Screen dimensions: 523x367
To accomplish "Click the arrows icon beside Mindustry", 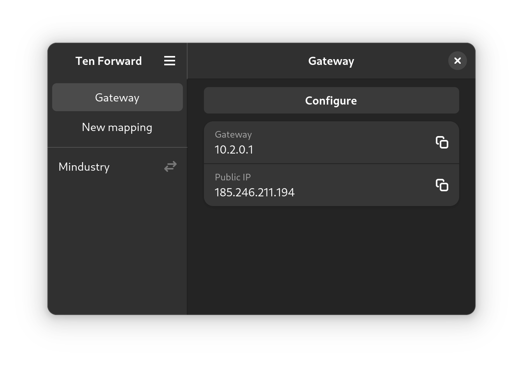I will click(x=170, y=167).
